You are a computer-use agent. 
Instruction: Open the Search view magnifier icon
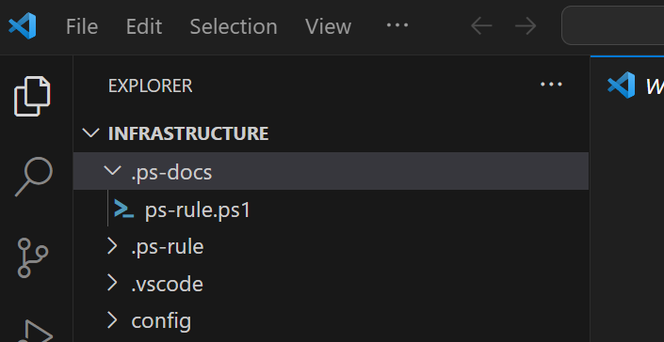tap(34, 176)
